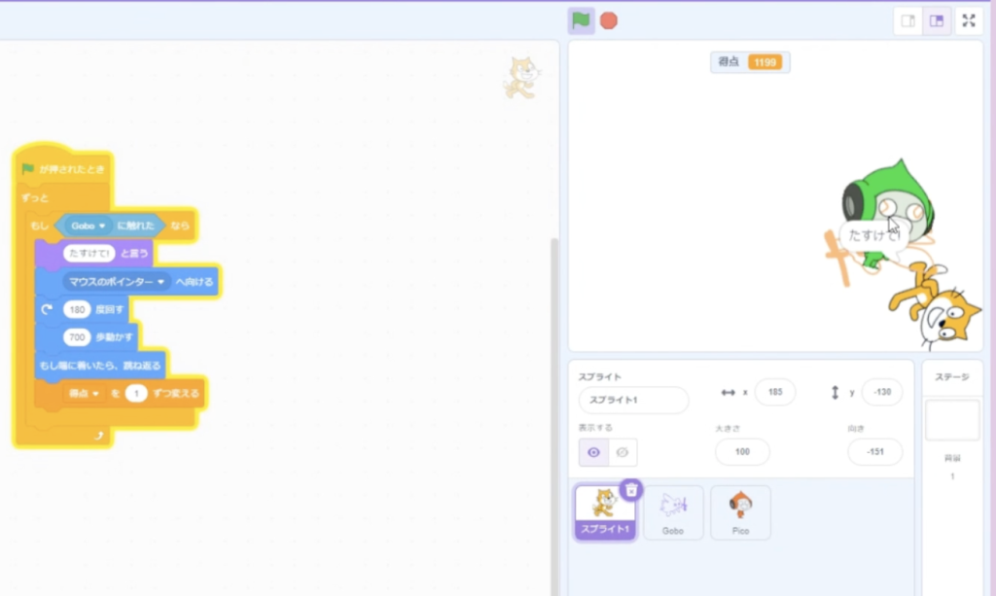Screen dimensions: 996x596
Task: Edit the change-by value 1
Action: 136,394
